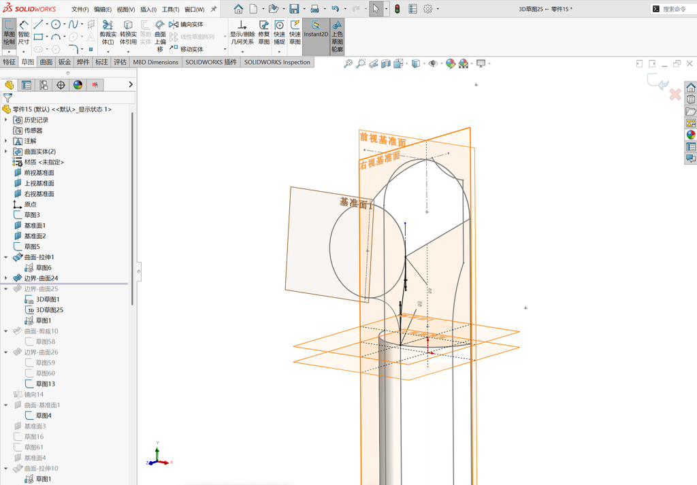Viewport: 697px width, 485px height.
Task: Click the Print icon
Action: click(x=314, y=9)
